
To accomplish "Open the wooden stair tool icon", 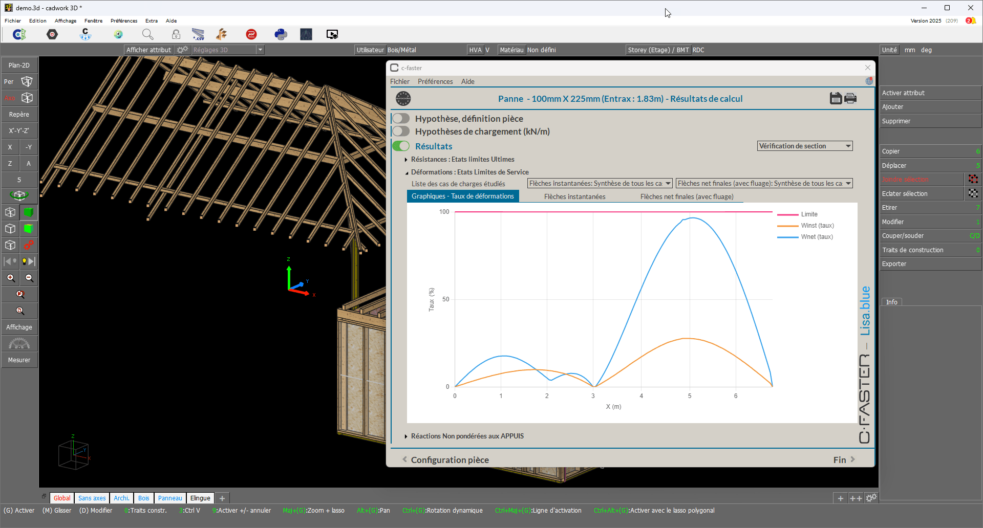I will [222, 34].
